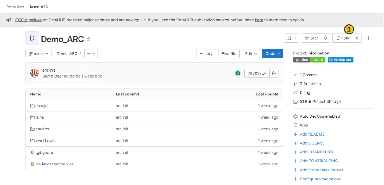Open the Edit dropdown menu
The width and height of the screenshot is (384, 185).
click(251, 54)
